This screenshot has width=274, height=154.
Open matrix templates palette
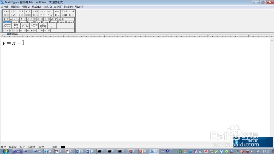coord(64,15)
